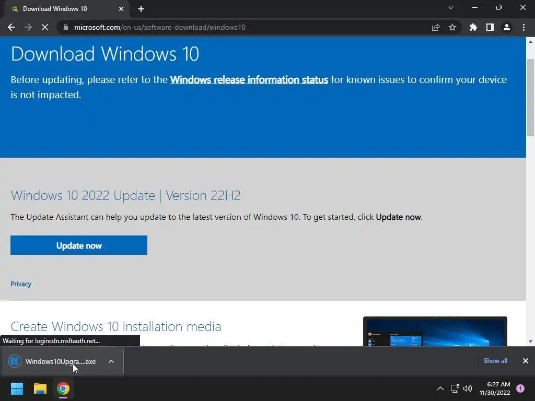Stop loading the page
Image resolution: width=535 pixels, height=401 pixels.
pos(45,27)
